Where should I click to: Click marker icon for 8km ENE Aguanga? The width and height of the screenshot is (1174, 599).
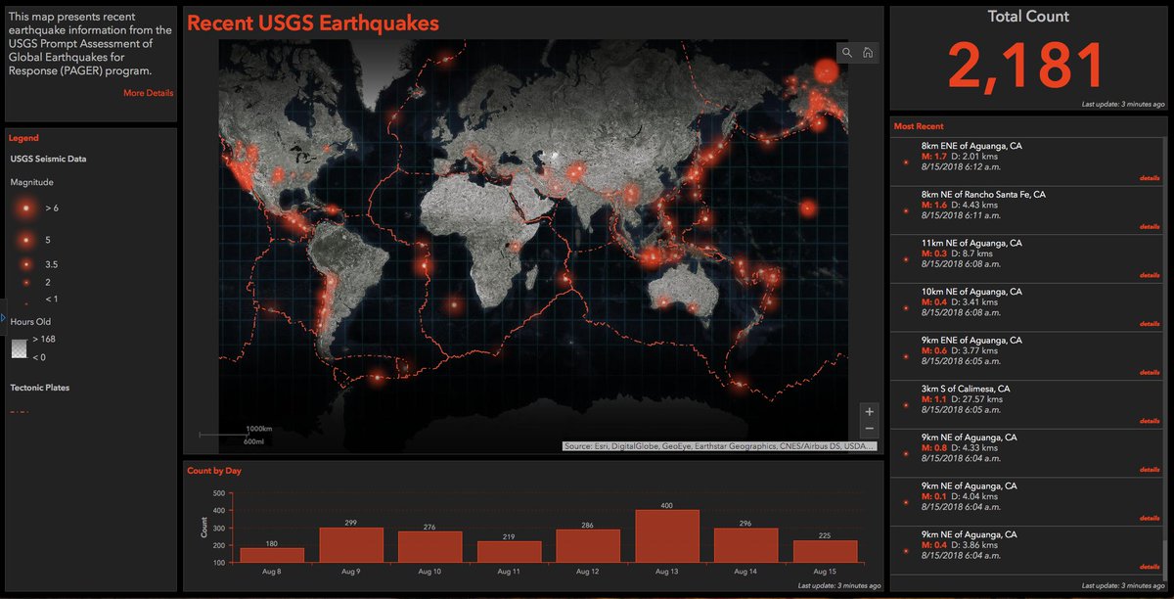[907, 161]
